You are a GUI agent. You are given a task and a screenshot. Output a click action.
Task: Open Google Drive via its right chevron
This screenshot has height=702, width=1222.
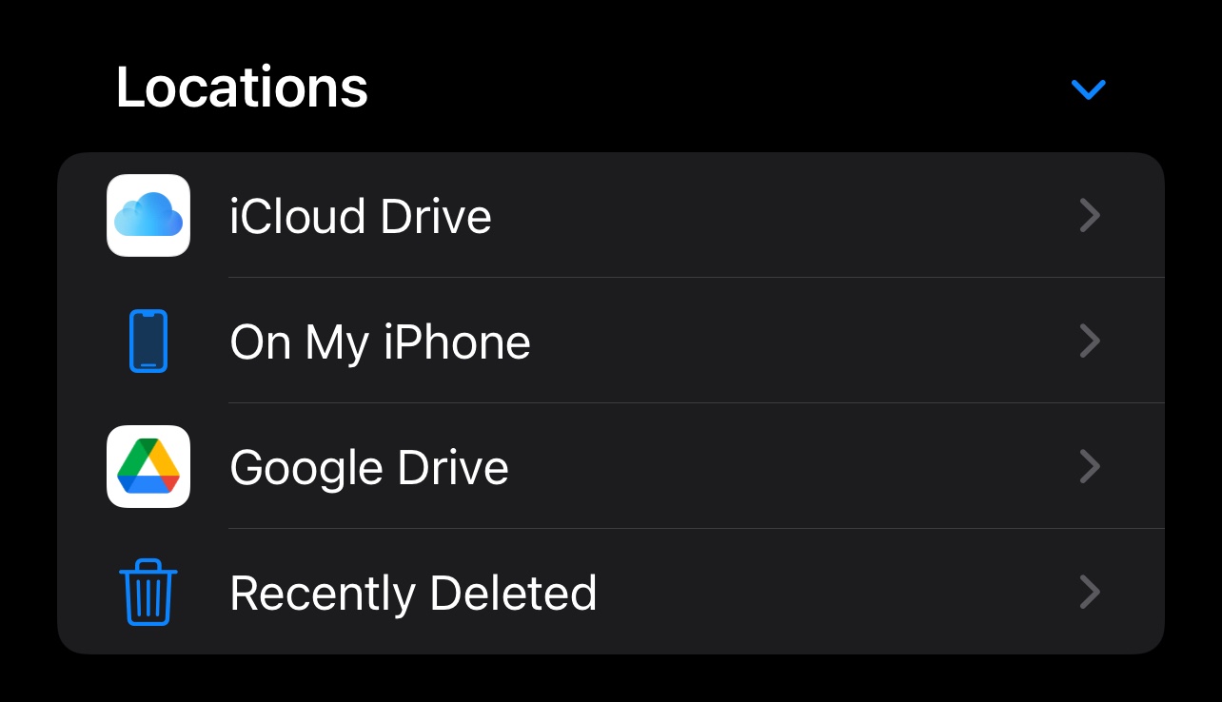tap(1091, 467)
